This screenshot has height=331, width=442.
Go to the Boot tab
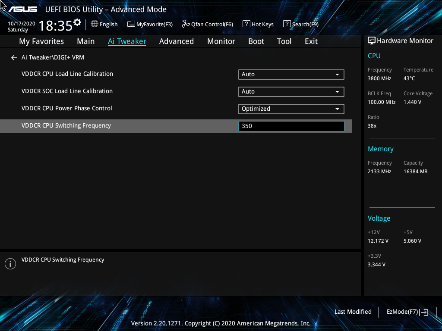click(256, 41)
